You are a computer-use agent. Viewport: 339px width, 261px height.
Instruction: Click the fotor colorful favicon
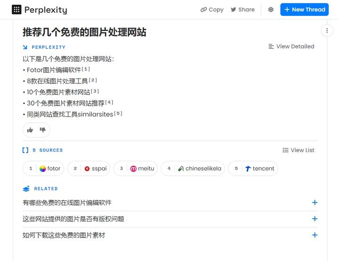(42, 169)
